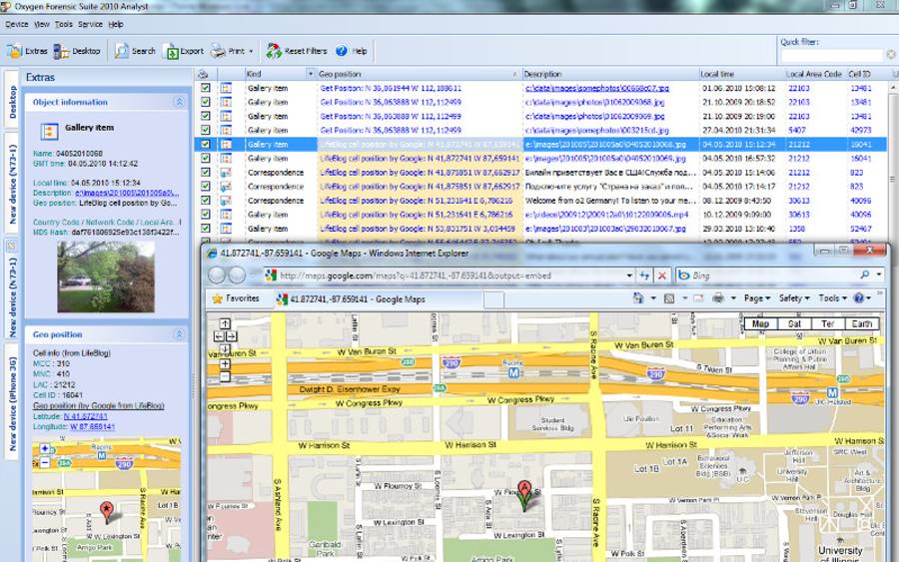Uncheck the Correspondence row at 17:14:17
Viewport: 899px width, 562px height.
coord(205,187)
